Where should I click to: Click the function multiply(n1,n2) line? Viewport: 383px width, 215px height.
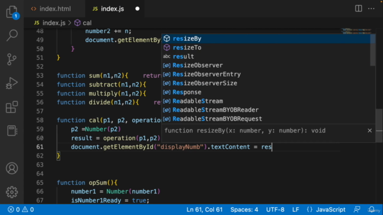click(101, 93)
